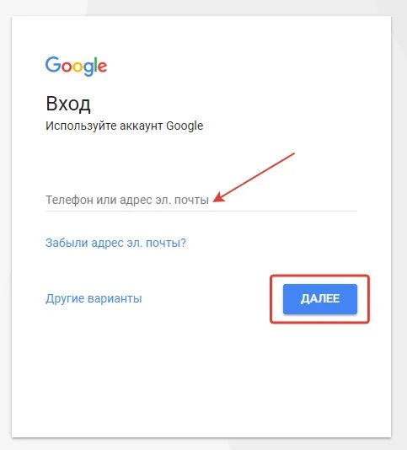The width and height of the screenshot is (407, 450).
Task: Click the Google logo
Action: tap(76, 66)
